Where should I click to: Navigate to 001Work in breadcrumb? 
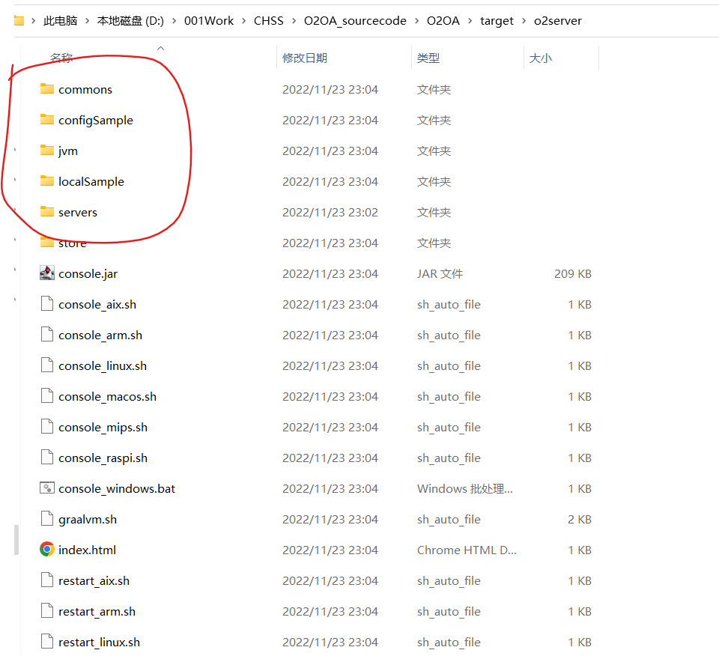tap(209, 21)
